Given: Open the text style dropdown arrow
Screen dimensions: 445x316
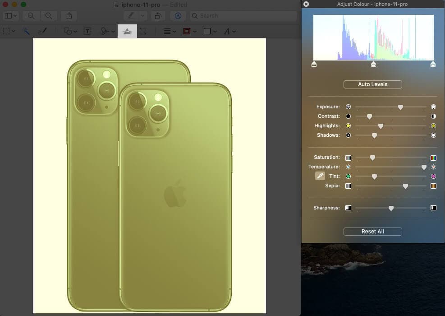Looking at the screenshot, I should pos(234,31).
